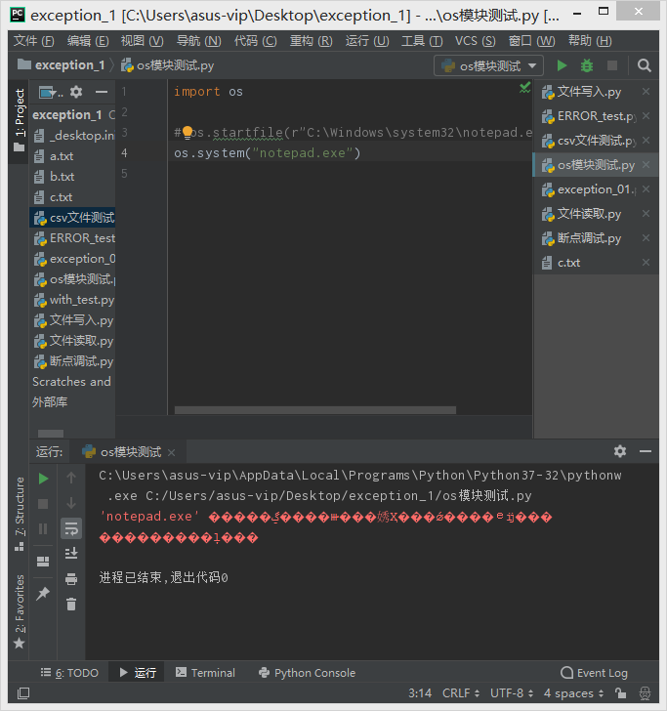This screenshot has width=667, height=711.
Task: Expand Scratches and Consoles node
Action: click(71, 382)
